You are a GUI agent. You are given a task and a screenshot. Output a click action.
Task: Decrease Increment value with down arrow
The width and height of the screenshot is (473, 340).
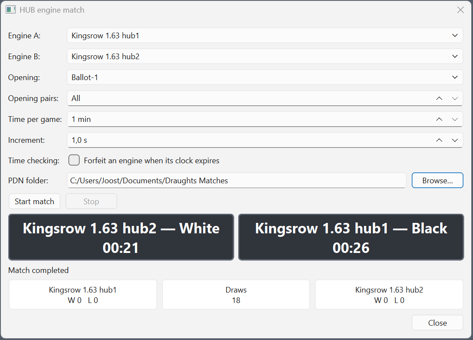(455, 140)
